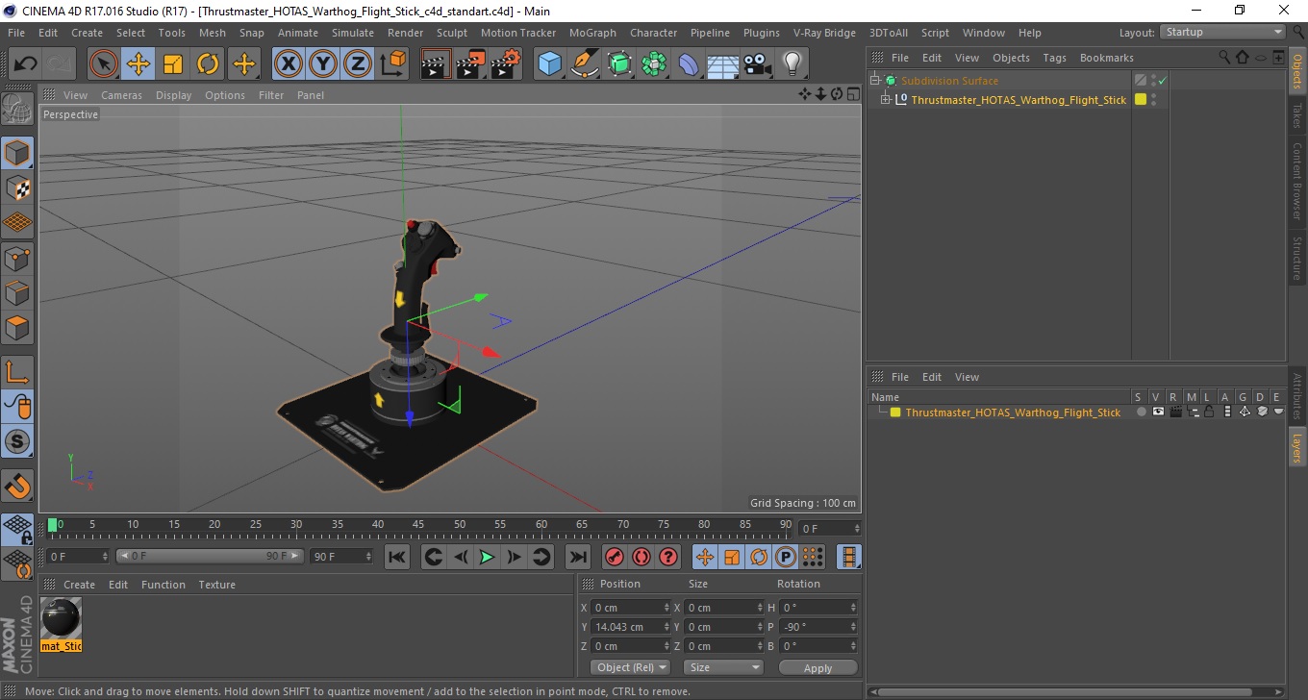Viewport: 1308px width, 700px height.
Task: Open the Size mode dropdown
Action: pyautogui.click(x=723, y=667)
